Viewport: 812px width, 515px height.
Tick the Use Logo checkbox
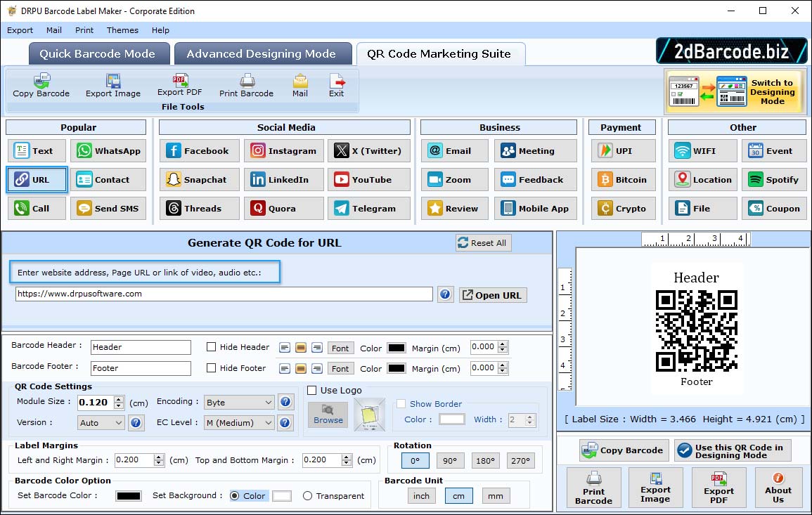click(x=311, y=390)
